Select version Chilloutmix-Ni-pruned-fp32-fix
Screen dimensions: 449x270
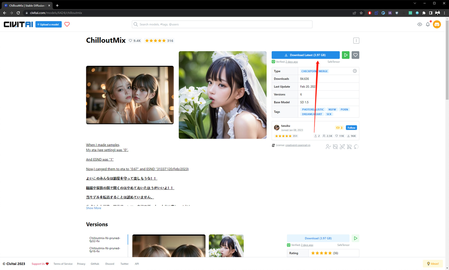(105, 240)
